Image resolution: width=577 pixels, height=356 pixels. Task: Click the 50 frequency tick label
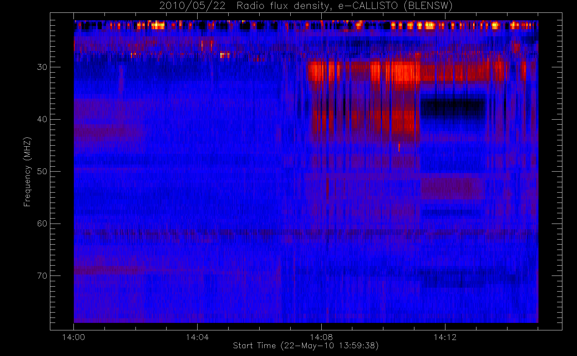[x=42, y=172]
